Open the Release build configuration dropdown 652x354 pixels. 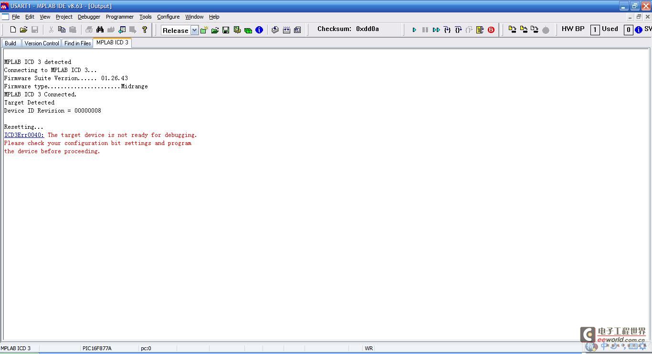point(194,30)
